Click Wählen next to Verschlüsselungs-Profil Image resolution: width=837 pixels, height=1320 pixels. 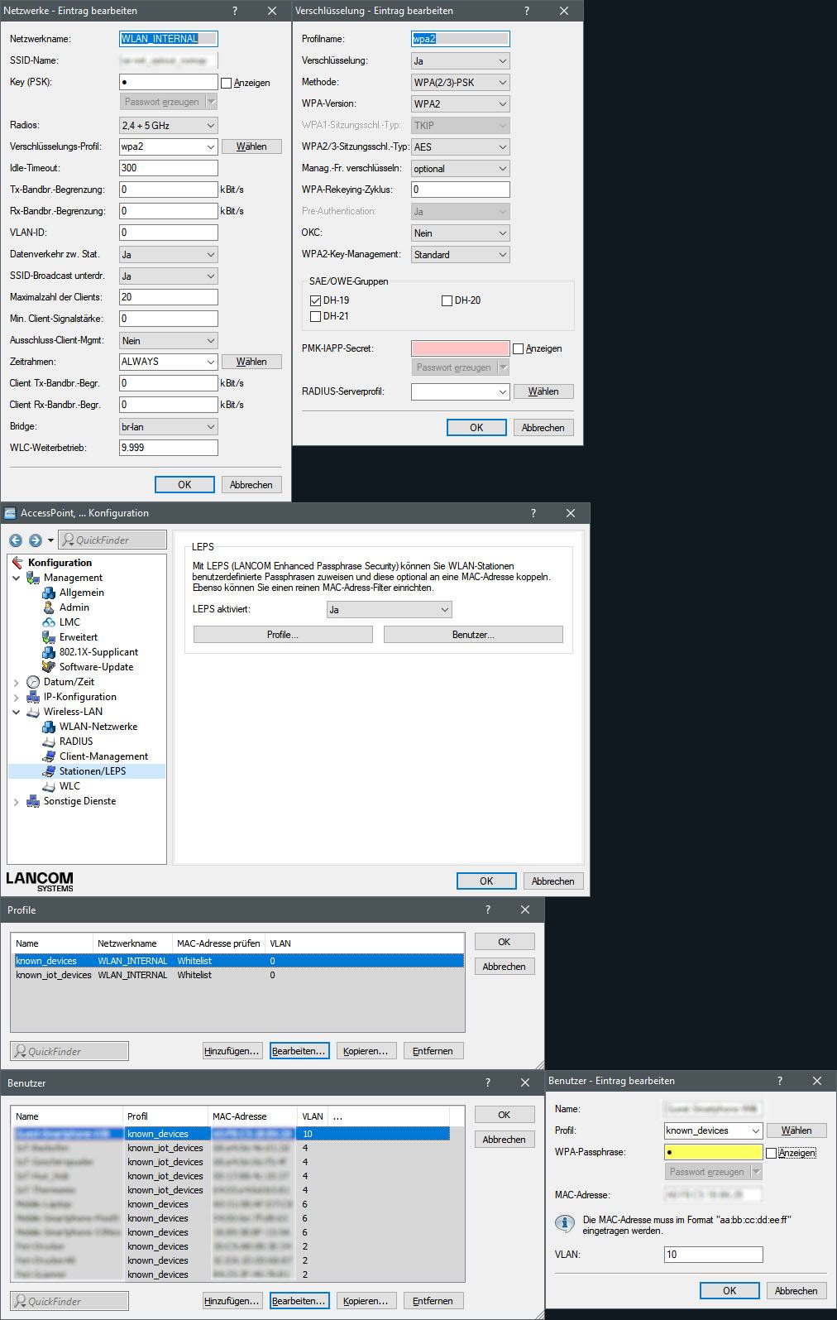click(x=251, y=146)
